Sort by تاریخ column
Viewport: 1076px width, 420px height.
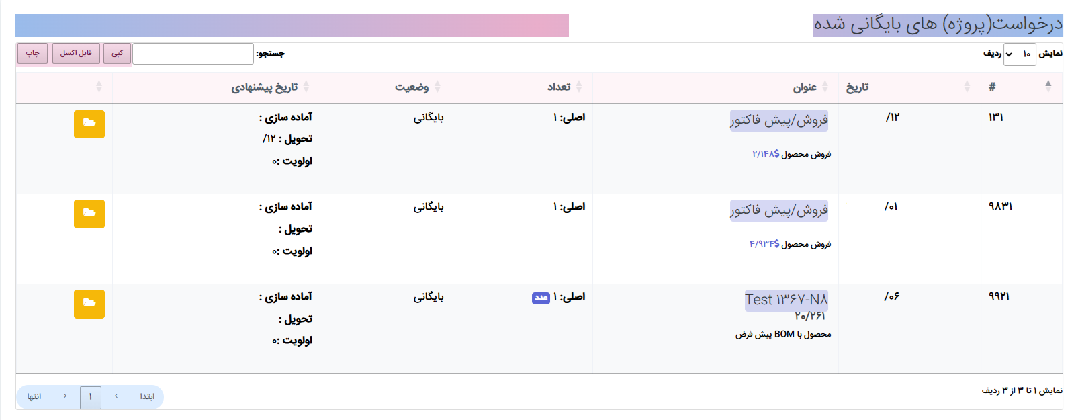[x=857, y=87]
